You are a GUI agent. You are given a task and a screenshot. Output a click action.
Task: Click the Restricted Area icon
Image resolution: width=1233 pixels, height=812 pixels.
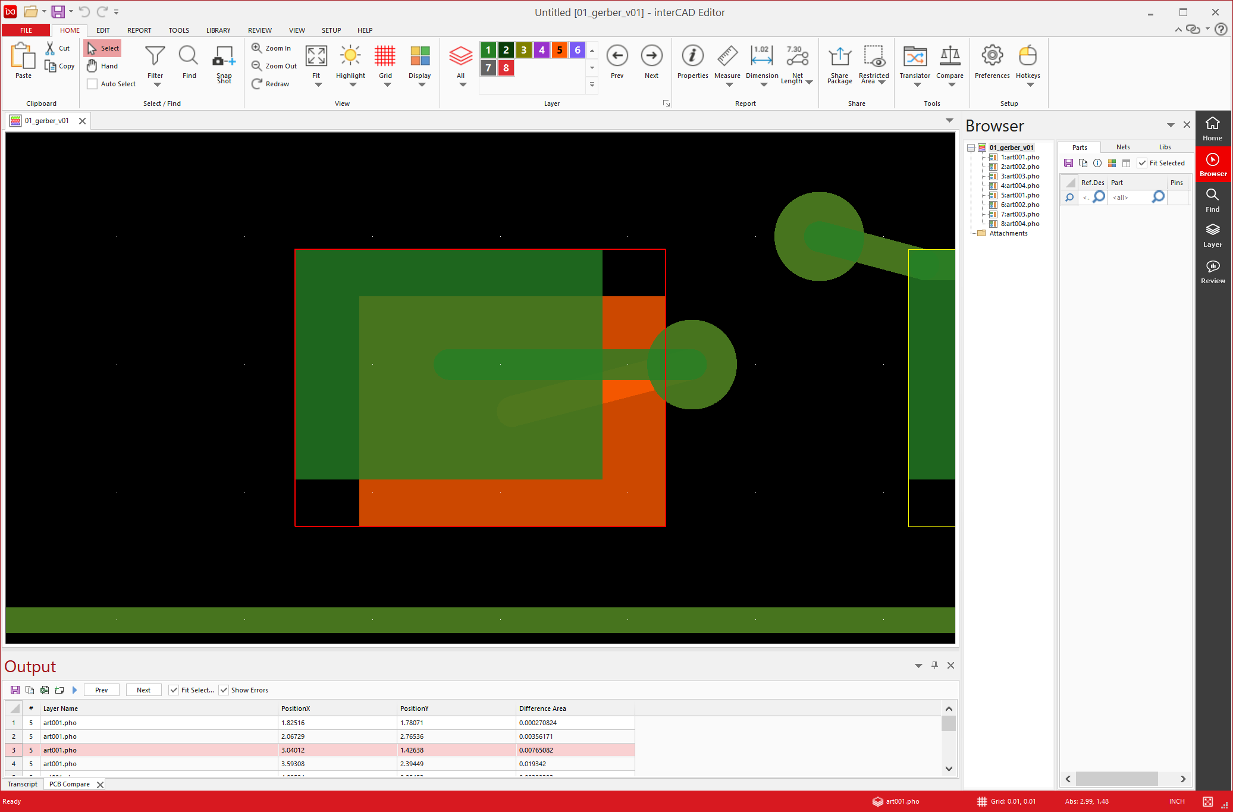tap(873, 57)
